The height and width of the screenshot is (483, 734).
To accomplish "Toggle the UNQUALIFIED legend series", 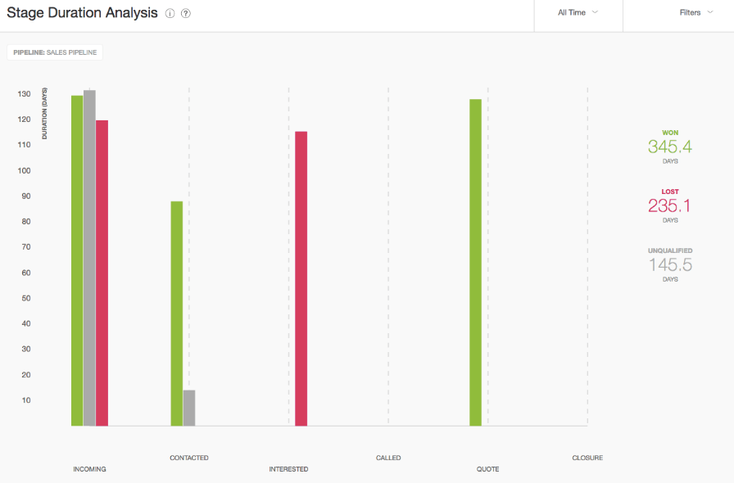I will (x=669, y=251).
